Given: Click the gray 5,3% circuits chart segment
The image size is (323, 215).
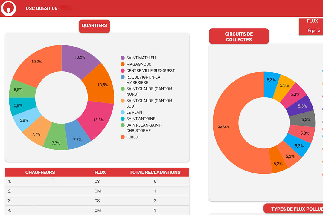Looking at the screenshot, I should coord(305,119).
